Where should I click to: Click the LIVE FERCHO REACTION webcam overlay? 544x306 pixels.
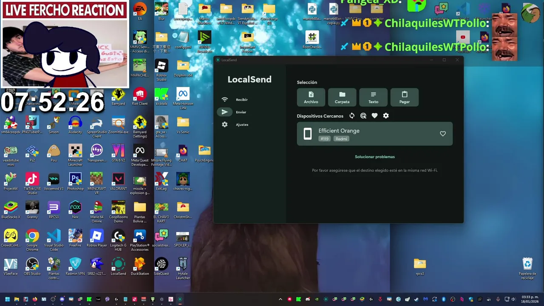(65, 44)
